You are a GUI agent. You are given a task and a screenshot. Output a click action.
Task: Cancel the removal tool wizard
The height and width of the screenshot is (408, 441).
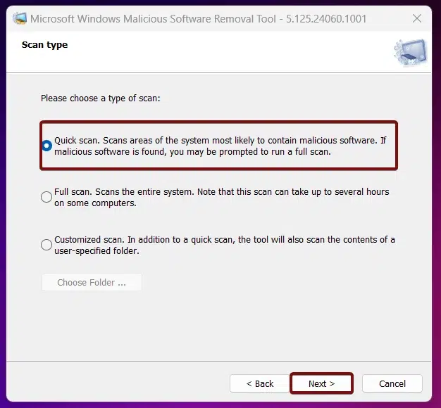(392, 383)
